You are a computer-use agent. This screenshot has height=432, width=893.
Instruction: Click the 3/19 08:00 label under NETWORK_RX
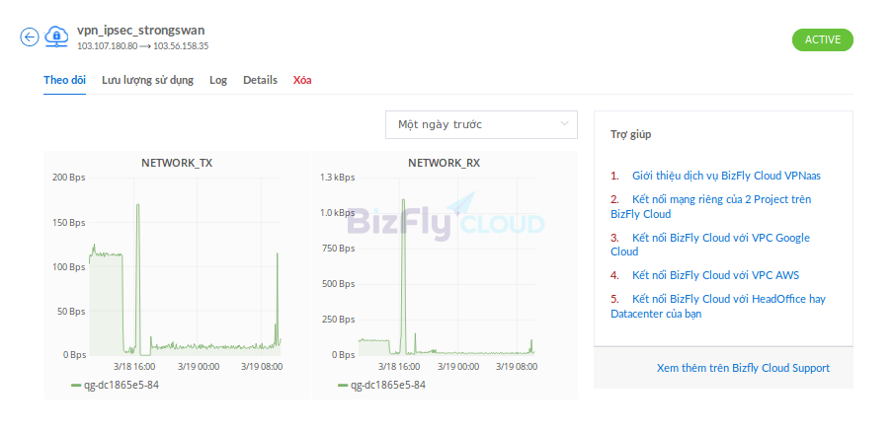(516, 367)
